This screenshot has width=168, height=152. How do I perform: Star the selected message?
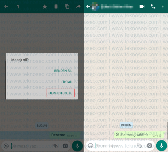45,7
